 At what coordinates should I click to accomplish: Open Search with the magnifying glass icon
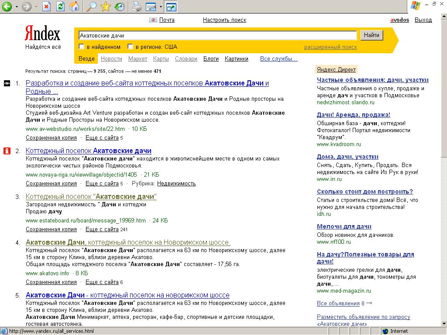(x=91, y=7)
